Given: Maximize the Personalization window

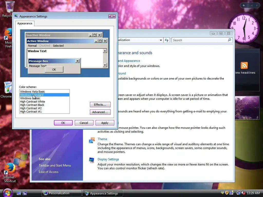Looking at the screenshot, I should [x=221, y=33].
